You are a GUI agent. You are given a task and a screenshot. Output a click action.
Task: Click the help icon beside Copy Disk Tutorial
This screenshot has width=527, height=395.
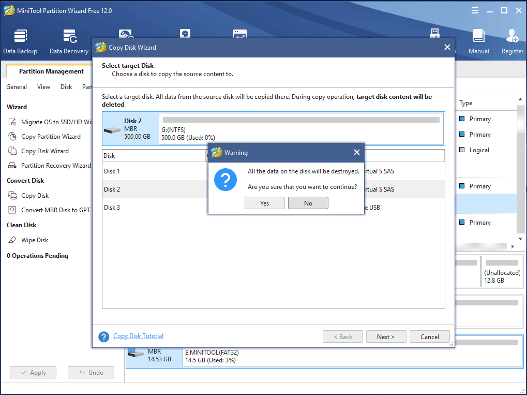pyautogui.click(x=104, y=337)
